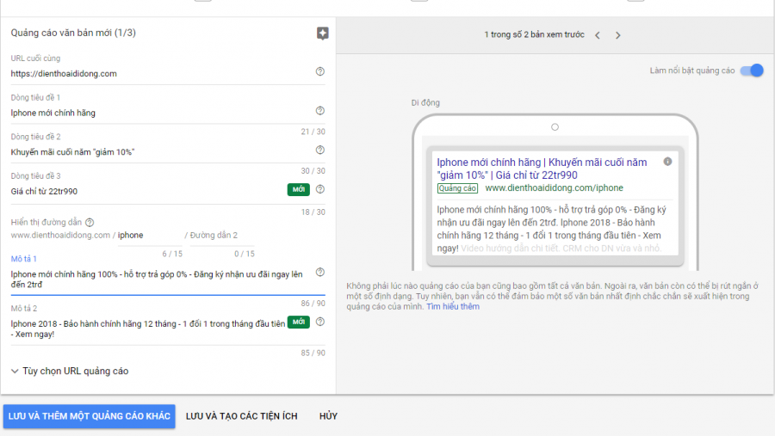The width and height of the screenshot is (775, 436).
Task: Open help icon for URL cuối cùng
Action: click(320, 72)
